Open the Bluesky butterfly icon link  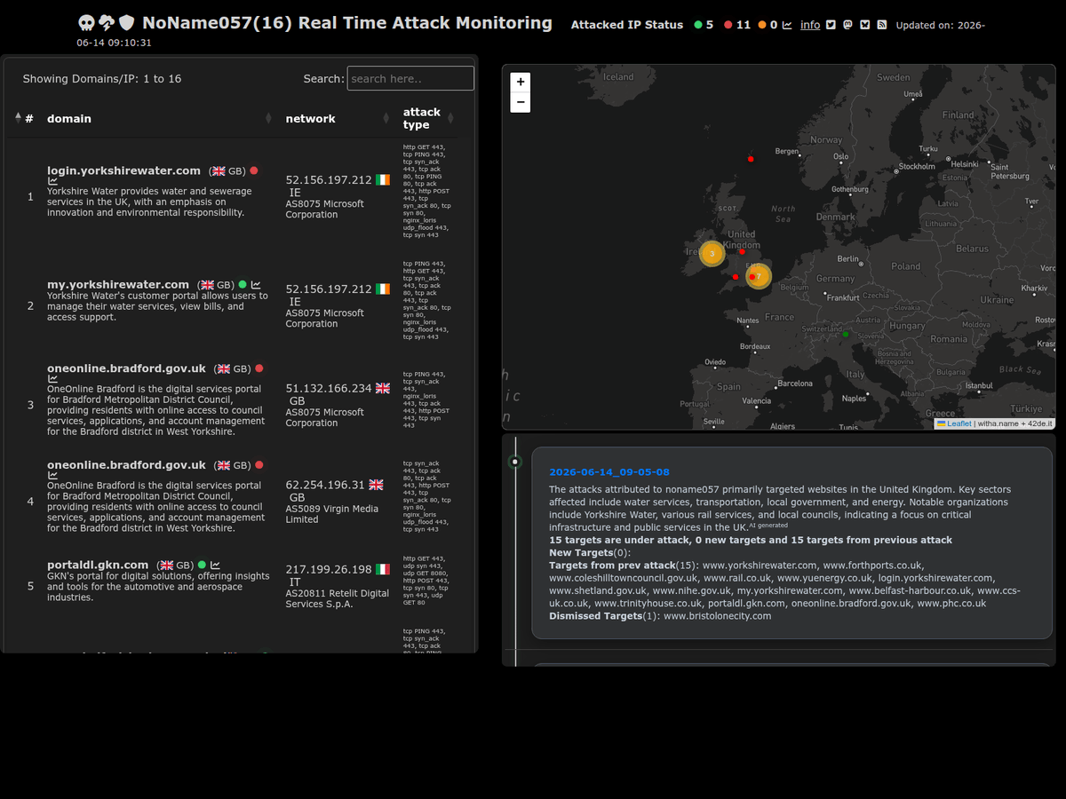coord(864,25)
